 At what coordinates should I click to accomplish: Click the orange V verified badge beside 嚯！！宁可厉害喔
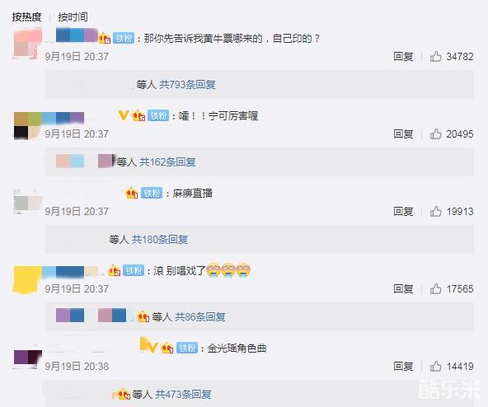(124, 115)
